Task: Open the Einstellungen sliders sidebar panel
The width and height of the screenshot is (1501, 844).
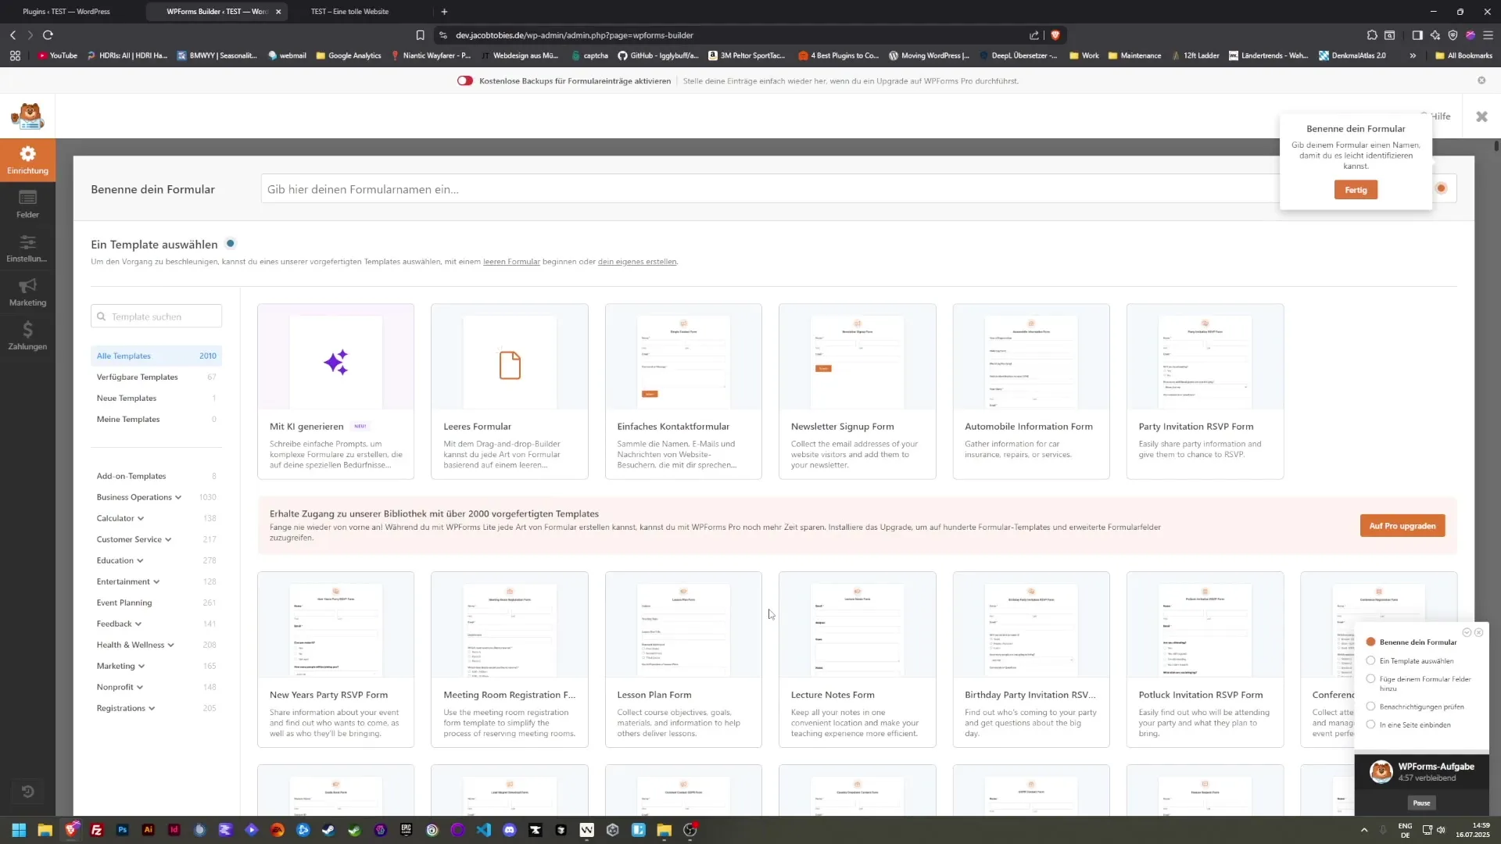Action: pos(27,248)
